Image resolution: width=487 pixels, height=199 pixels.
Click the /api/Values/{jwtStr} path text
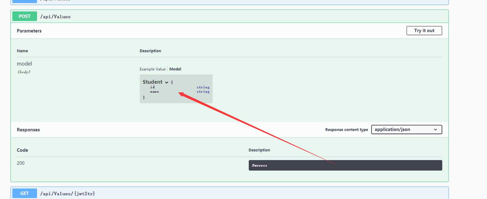point(68,194)
